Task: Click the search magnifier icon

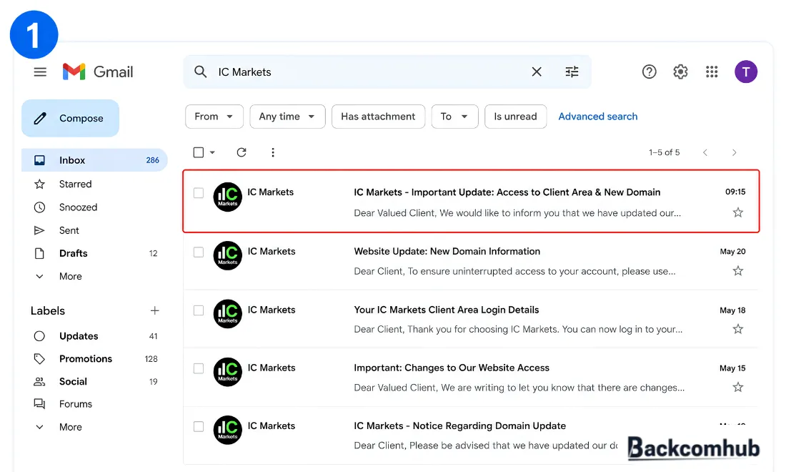Action: (201, 72)
